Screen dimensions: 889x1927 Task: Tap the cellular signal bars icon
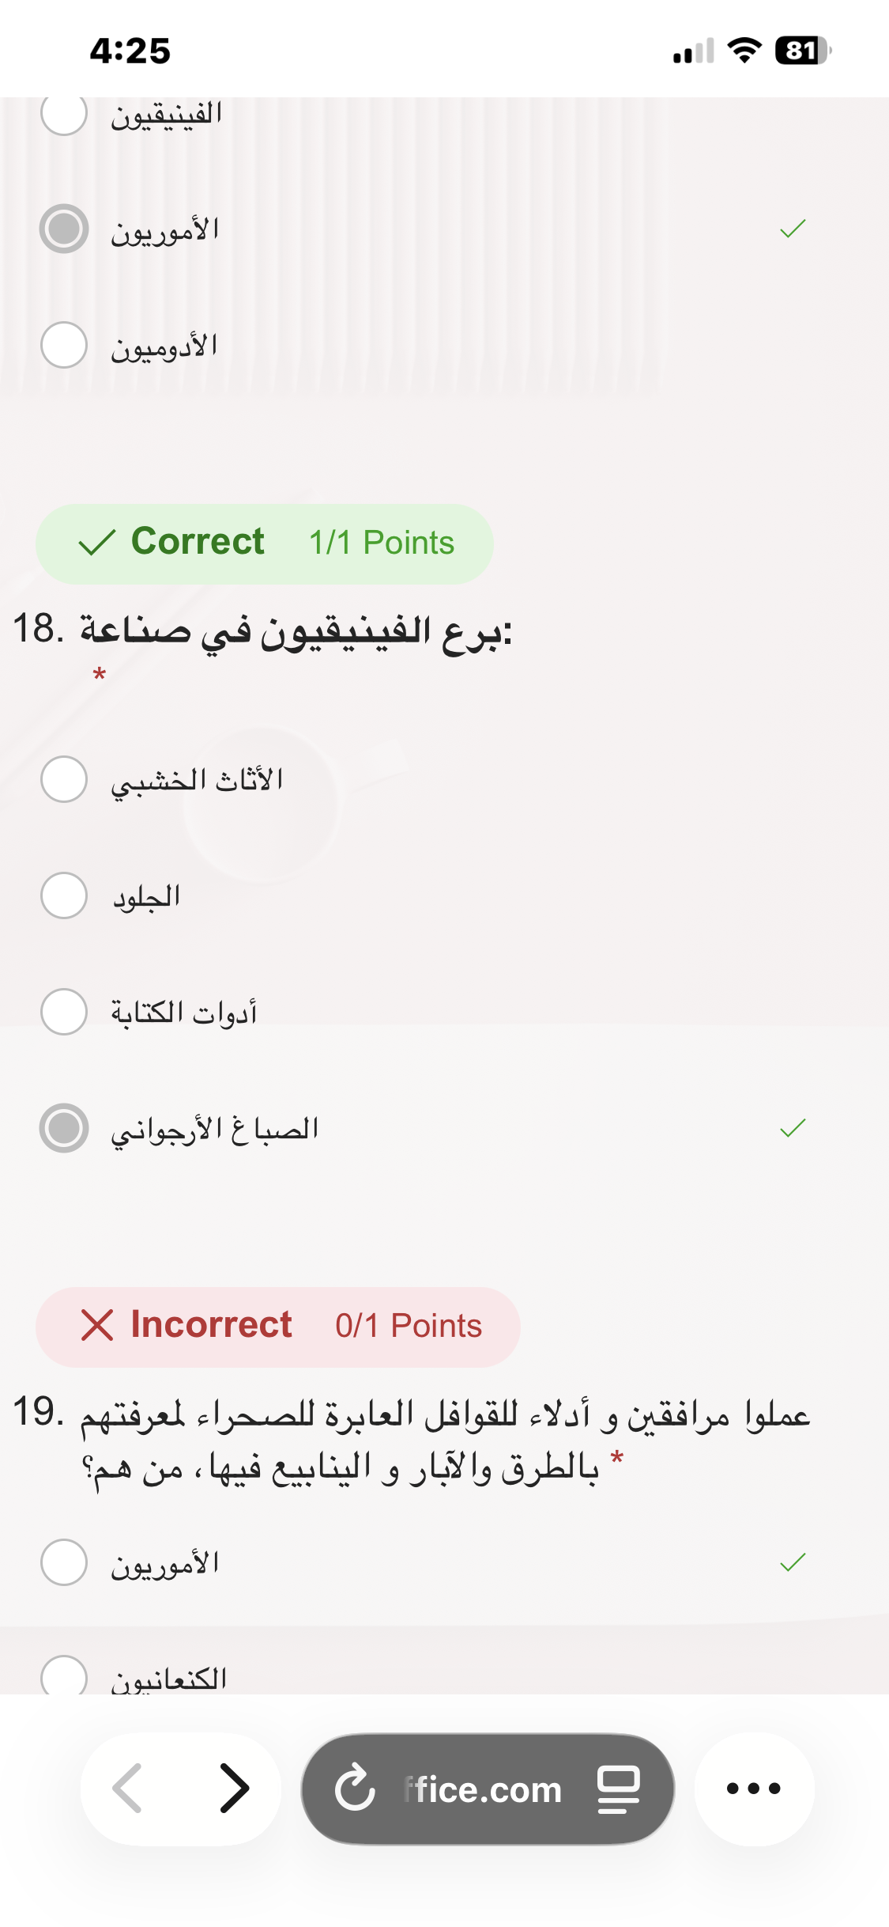tap(693, 52)
